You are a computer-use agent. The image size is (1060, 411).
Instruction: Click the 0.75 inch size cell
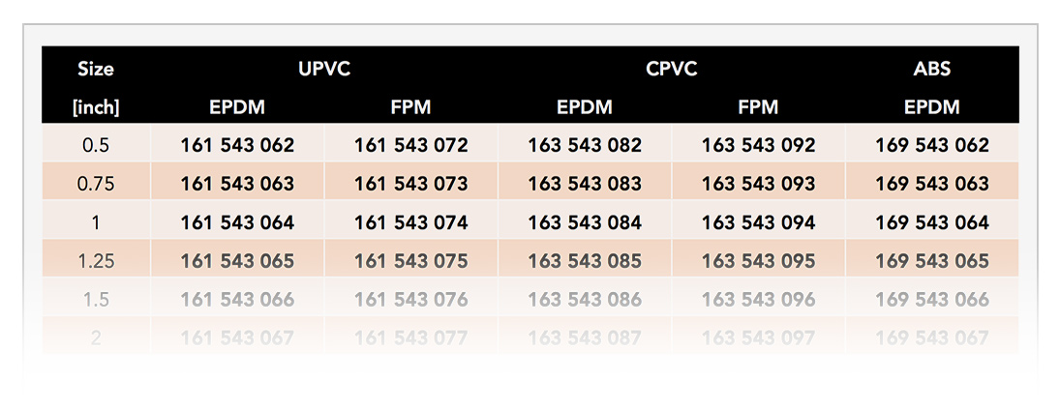pyautogui.click(x=95, y=184)
